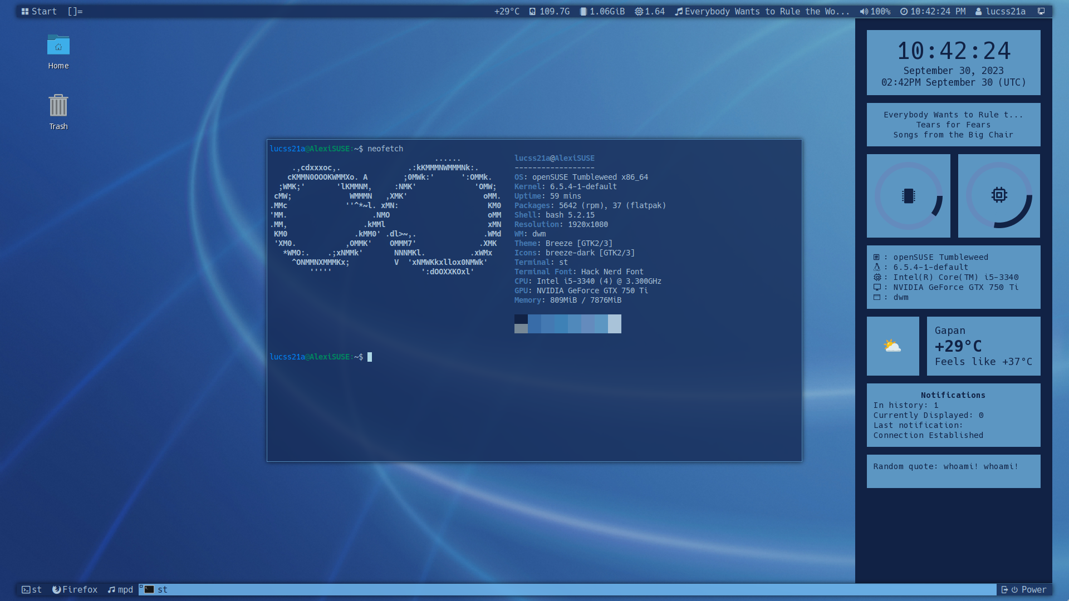This screenshot has height=601, width=1069.
Task: Click the CPU temperature reading +29°C
Action: [x=507, y=11]
